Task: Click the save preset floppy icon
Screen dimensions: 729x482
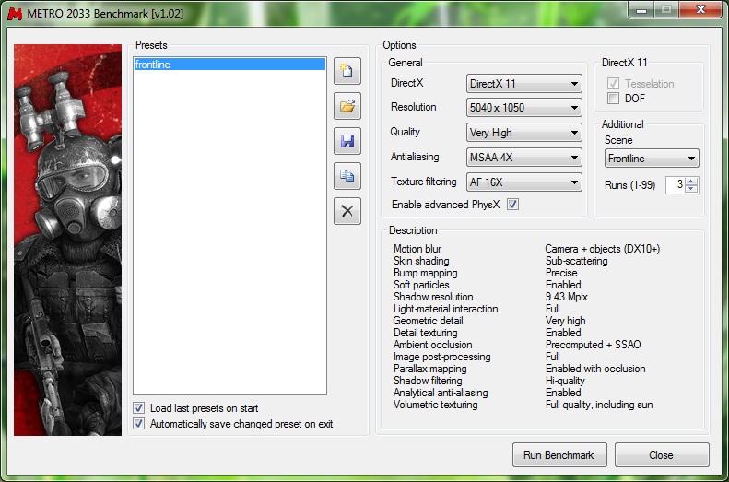Action: pyautogui.click(x=347, y=141)
